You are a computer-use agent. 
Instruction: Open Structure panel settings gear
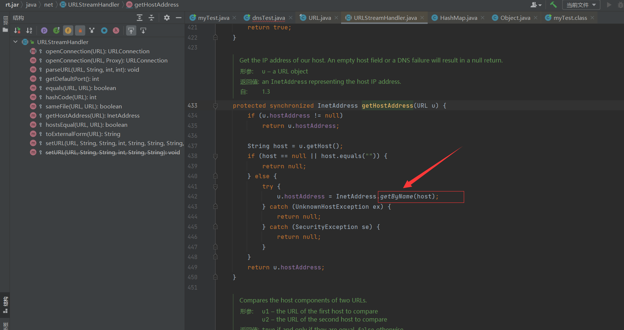click(x=167, y=18)
